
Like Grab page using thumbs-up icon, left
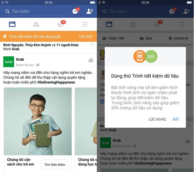[91, 60]
